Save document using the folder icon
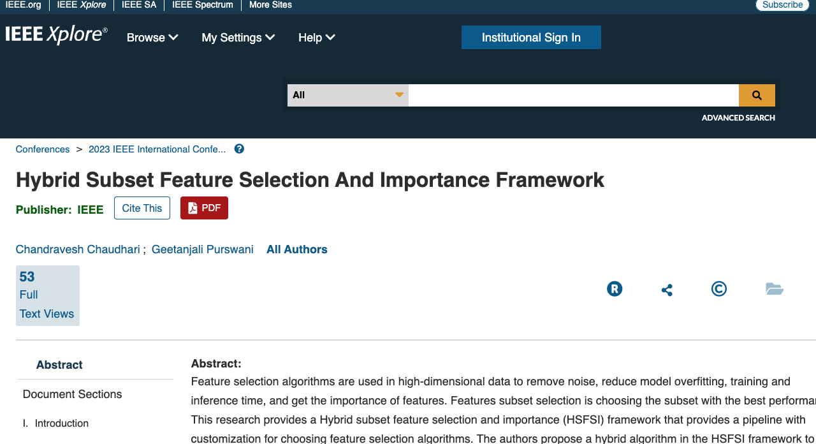 775,288
